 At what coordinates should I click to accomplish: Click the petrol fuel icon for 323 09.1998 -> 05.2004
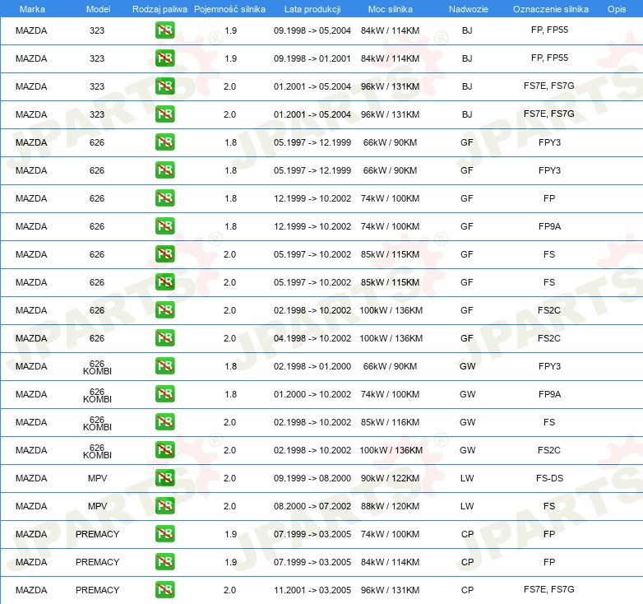(164, 30)
